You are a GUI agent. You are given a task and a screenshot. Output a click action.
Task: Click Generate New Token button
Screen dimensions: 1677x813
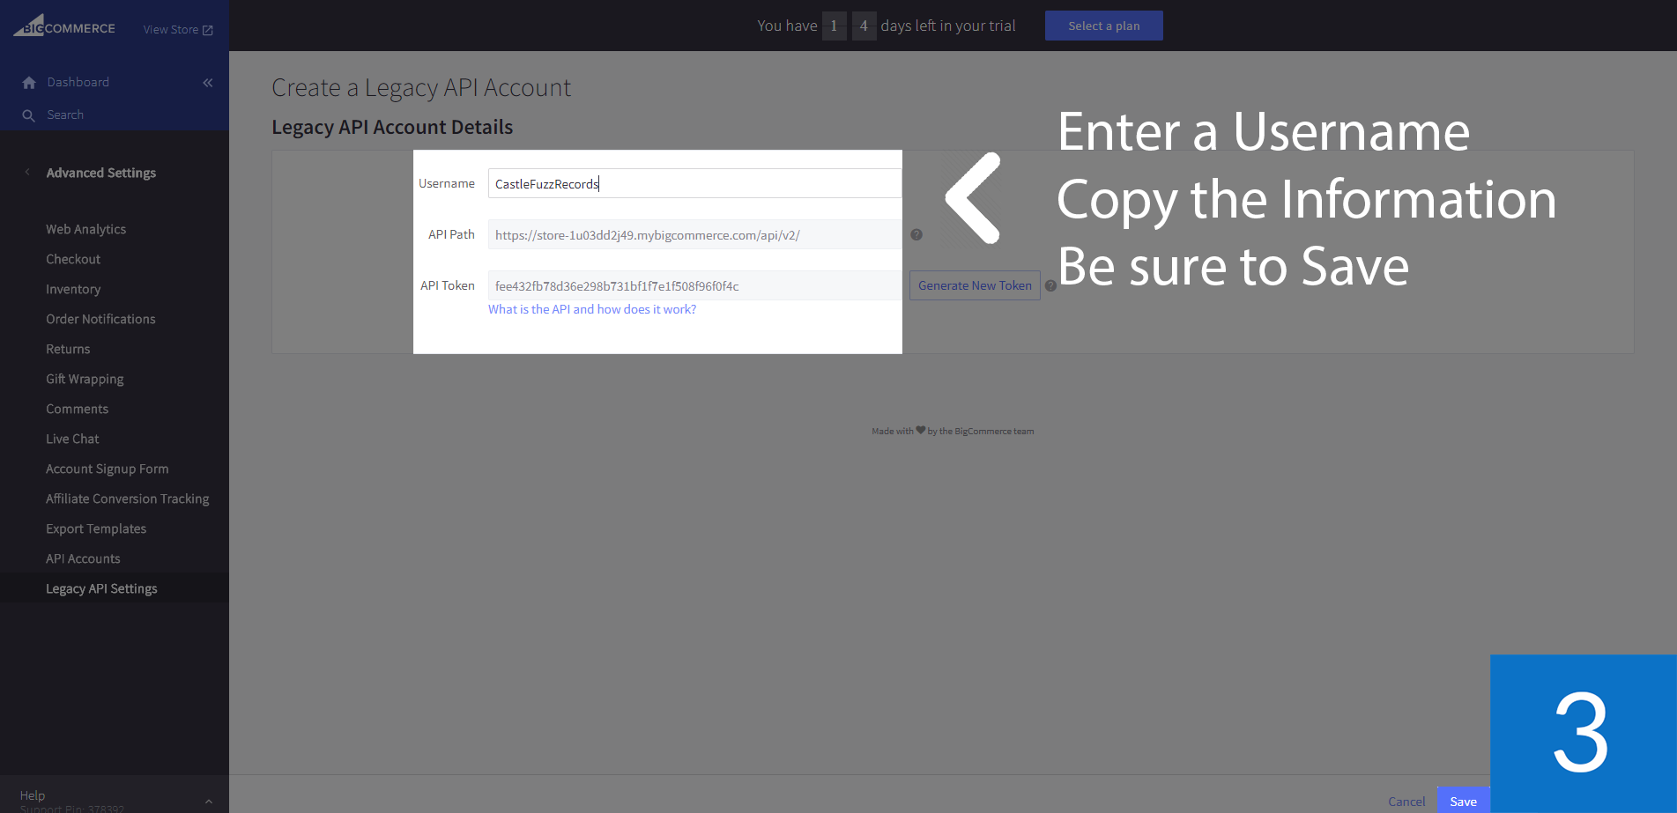[975, 285]
